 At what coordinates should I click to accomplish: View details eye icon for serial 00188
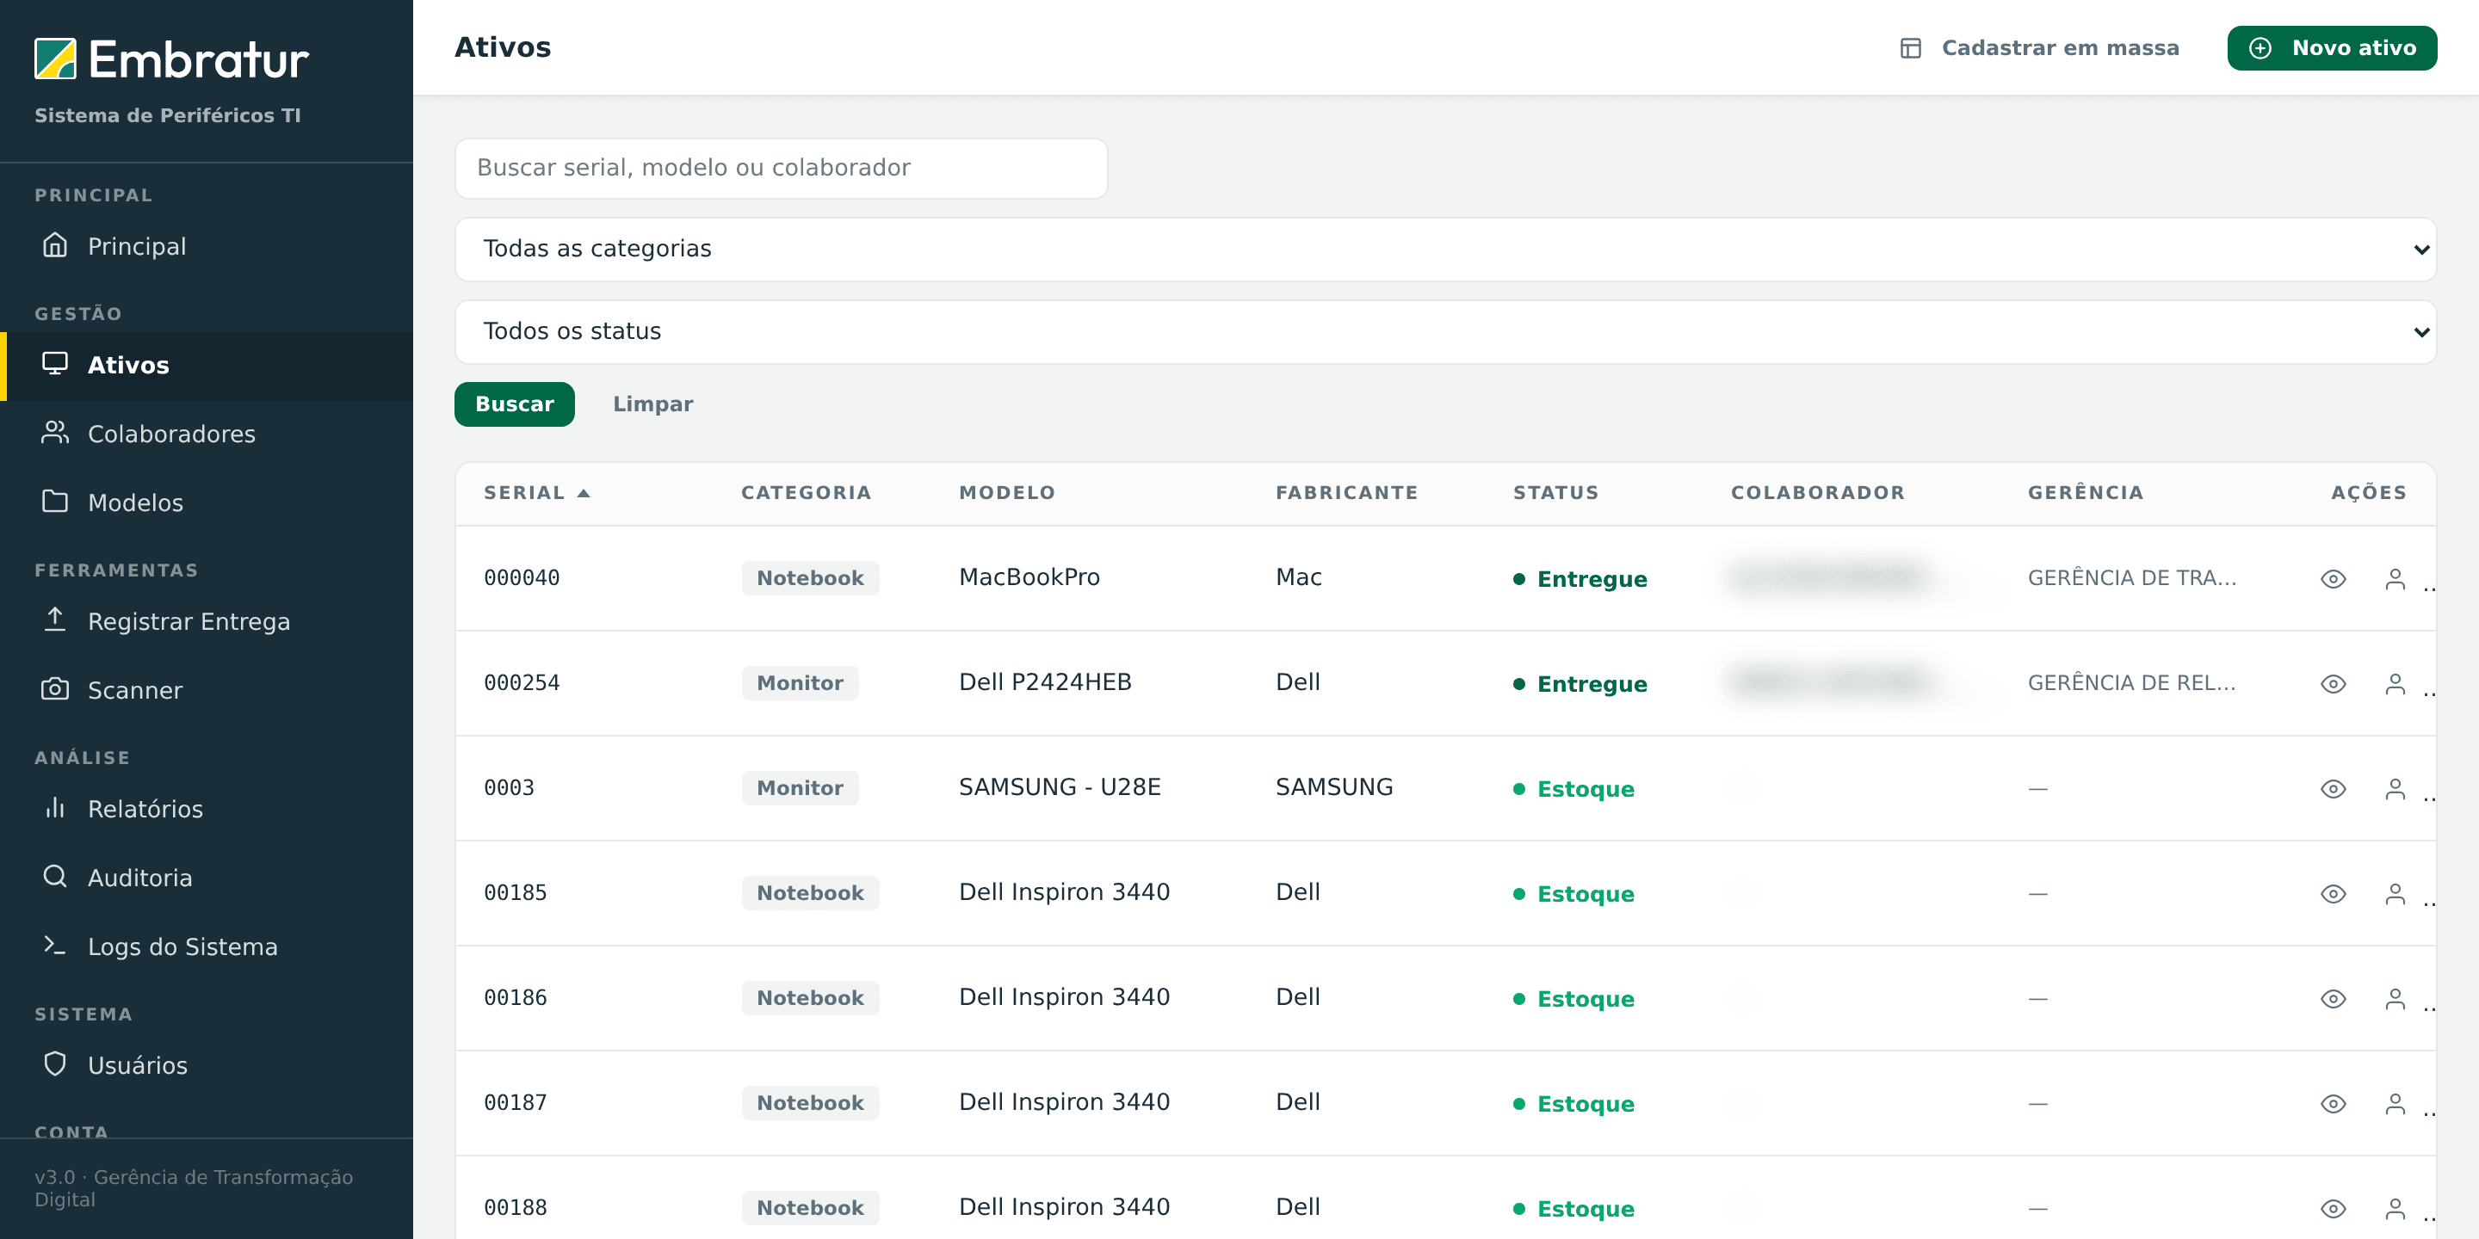(2333, 1208)
